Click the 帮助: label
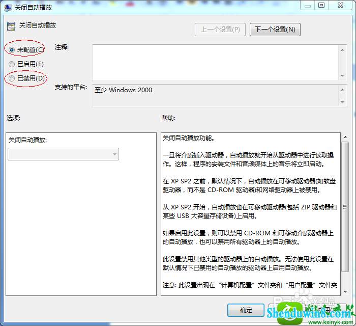 pos(168,118)
